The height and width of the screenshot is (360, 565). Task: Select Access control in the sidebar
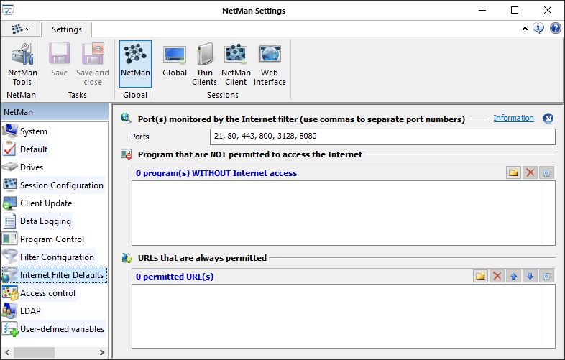click(x=48, y=293)
